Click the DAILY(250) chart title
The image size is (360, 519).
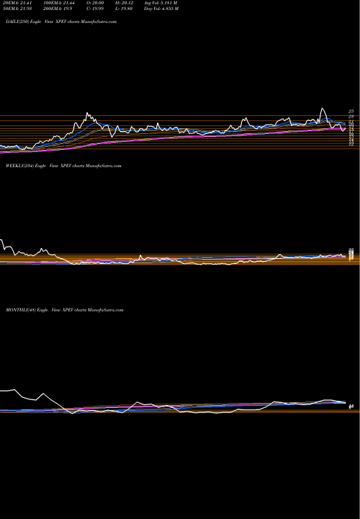pos(61,22)
